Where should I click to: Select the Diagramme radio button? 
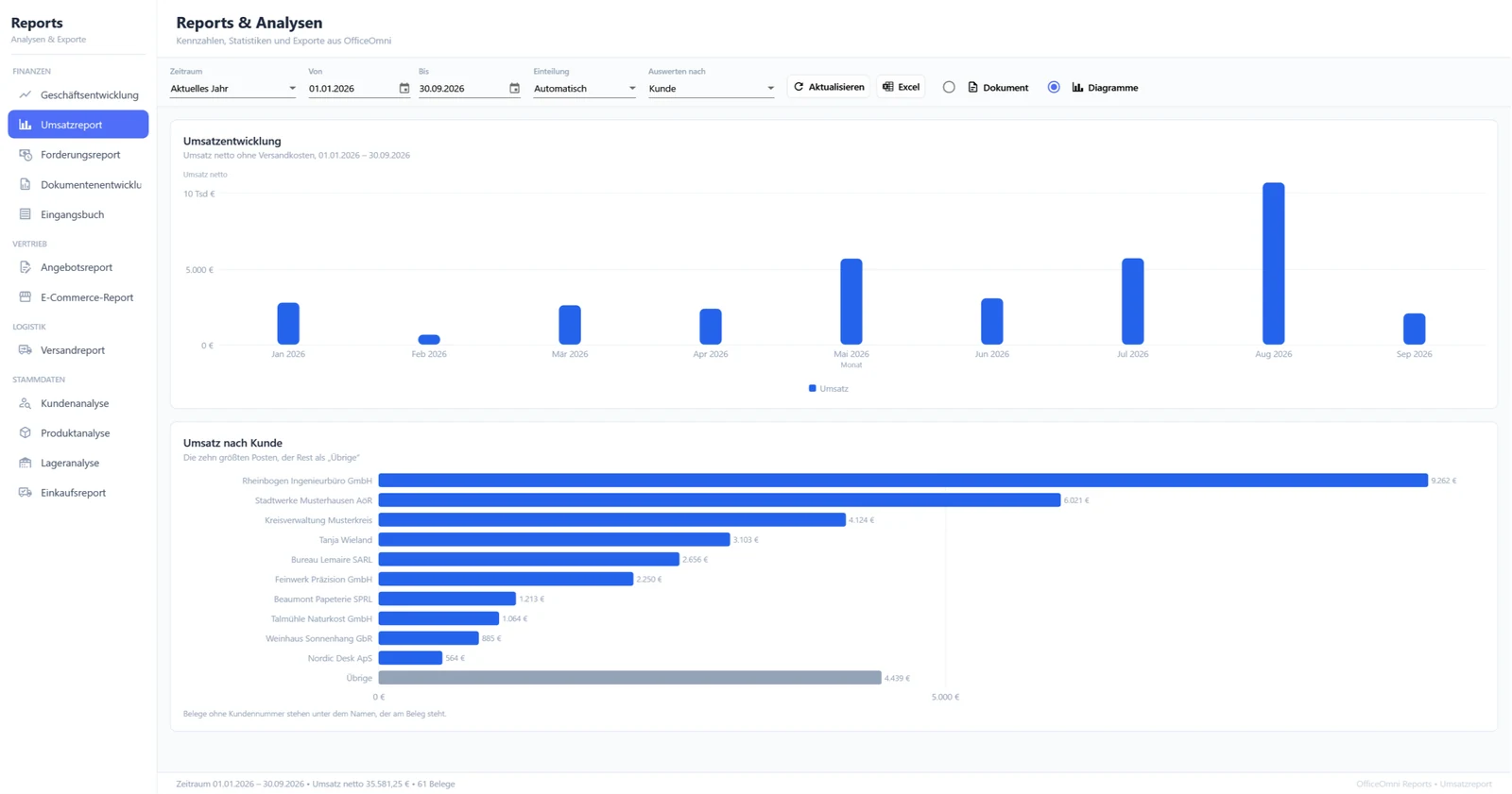point(1054,87)
